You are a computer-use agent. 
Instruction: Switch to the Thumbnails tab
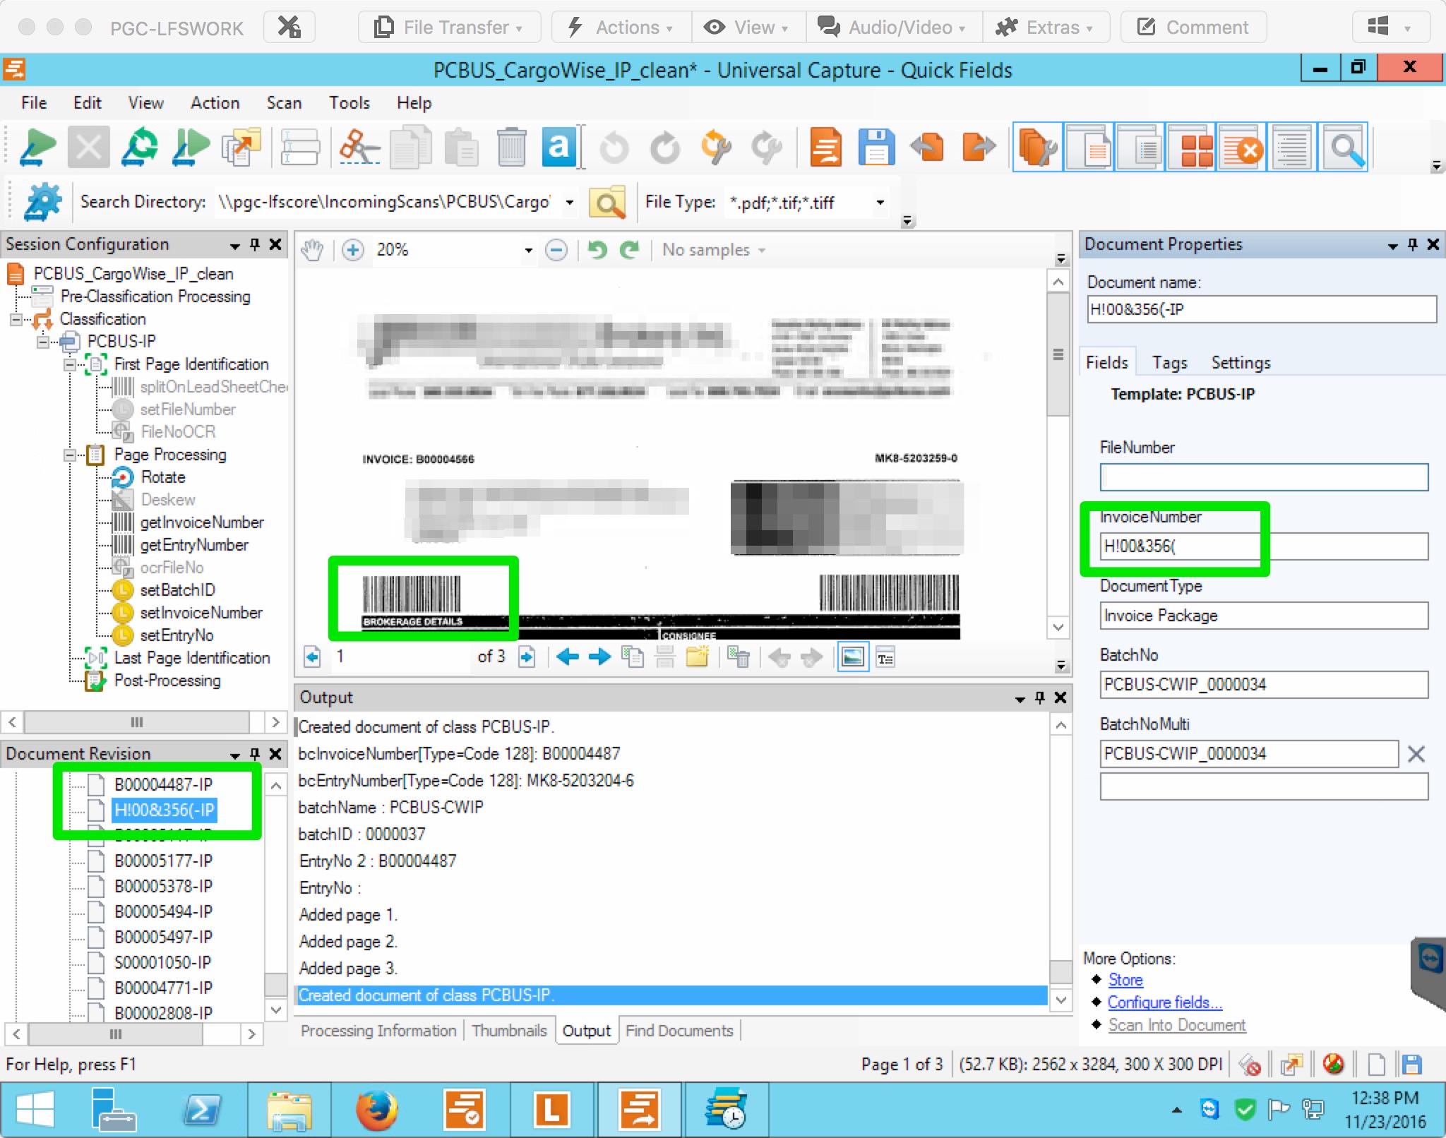pos(509,1031)
